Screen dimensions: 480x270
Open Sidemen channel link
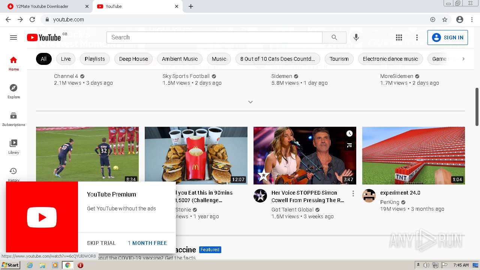tap(282, 76)
